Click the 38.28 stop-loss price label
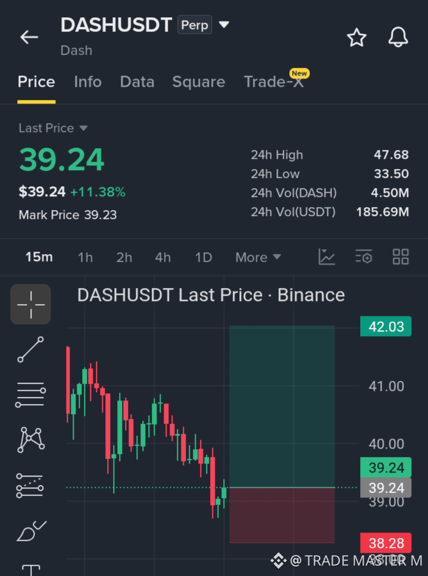 386,543
